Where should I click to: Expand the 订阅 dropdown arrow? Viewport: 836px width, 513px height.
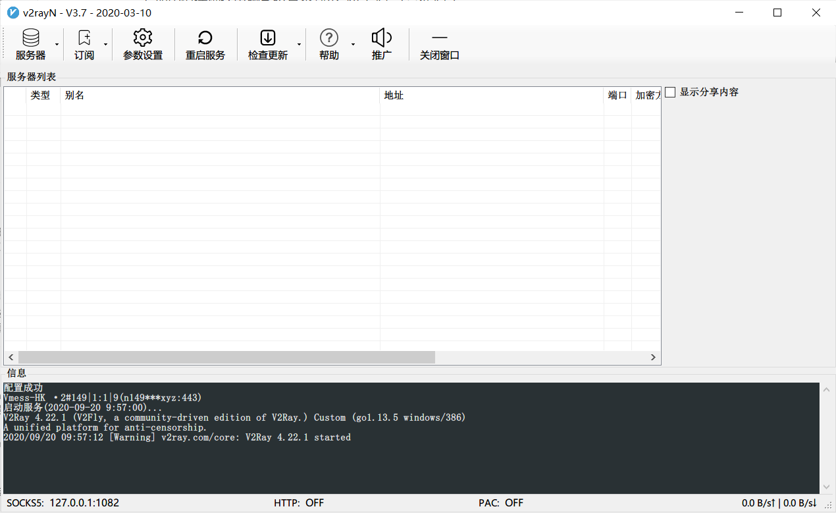coord(106,45)
